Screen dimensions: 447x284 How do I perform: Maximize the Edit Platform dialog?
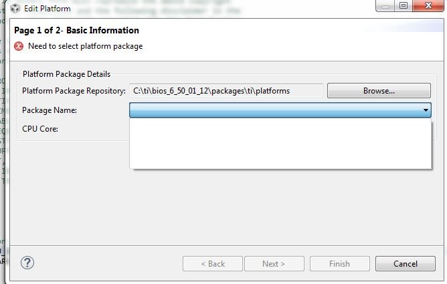coord(403,6)
